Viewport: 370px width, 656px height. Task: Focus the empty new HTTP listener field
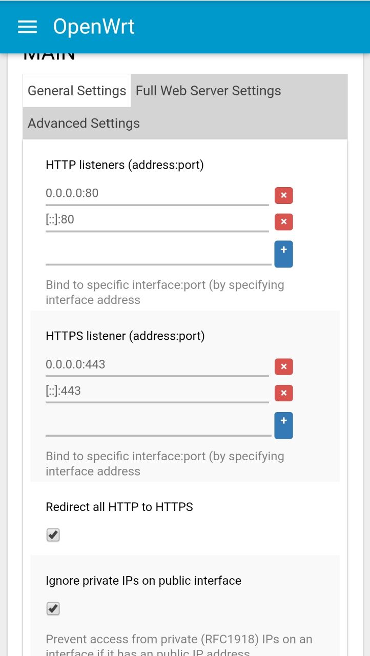point(158,254)
